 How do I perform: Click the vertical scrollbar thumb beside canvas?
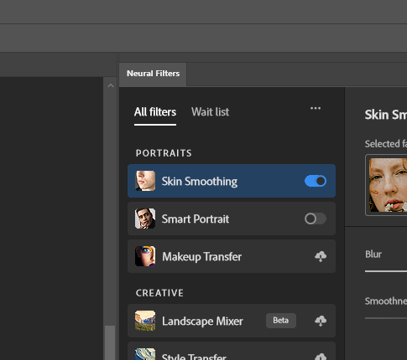tap(110, 342)
